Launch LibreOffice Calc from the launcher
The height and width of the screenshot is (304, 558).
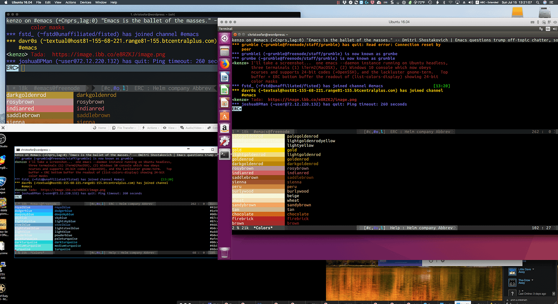click(x=225, y=90)
